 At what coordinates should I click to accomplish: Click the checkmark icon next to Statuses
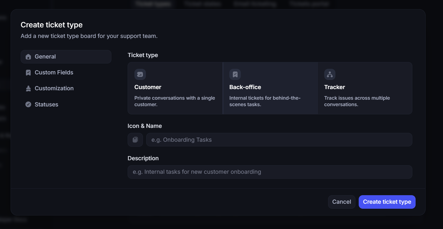click(28, 104)
